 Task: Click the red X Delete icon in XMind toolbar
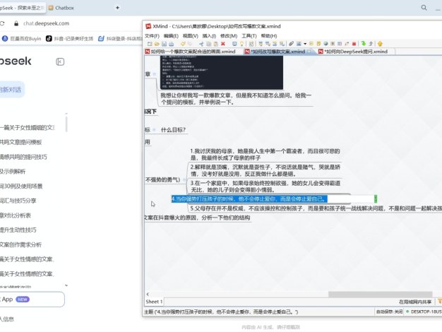[x=223, y=44]
